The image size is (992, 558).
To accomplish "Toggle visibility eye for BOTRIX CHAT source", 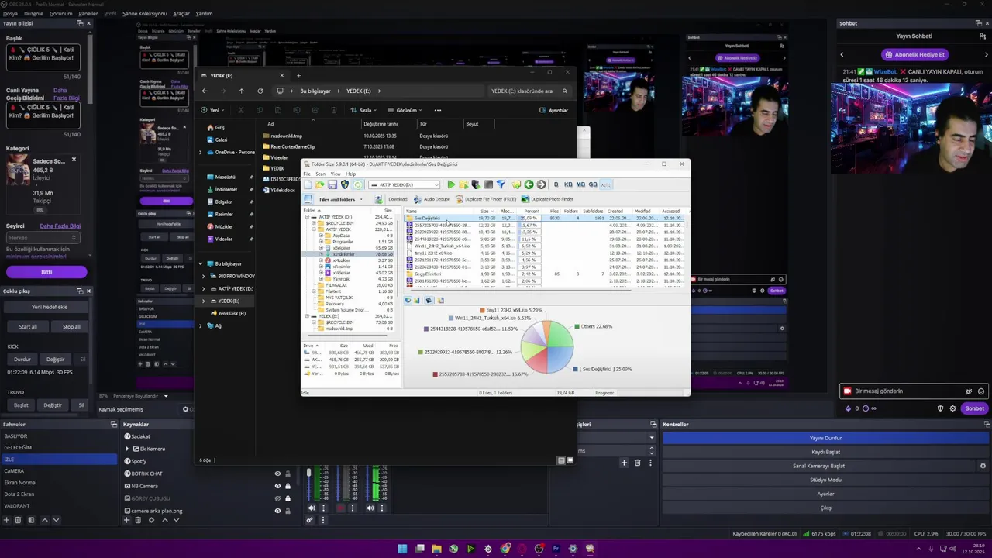I will tap(277, 474).
